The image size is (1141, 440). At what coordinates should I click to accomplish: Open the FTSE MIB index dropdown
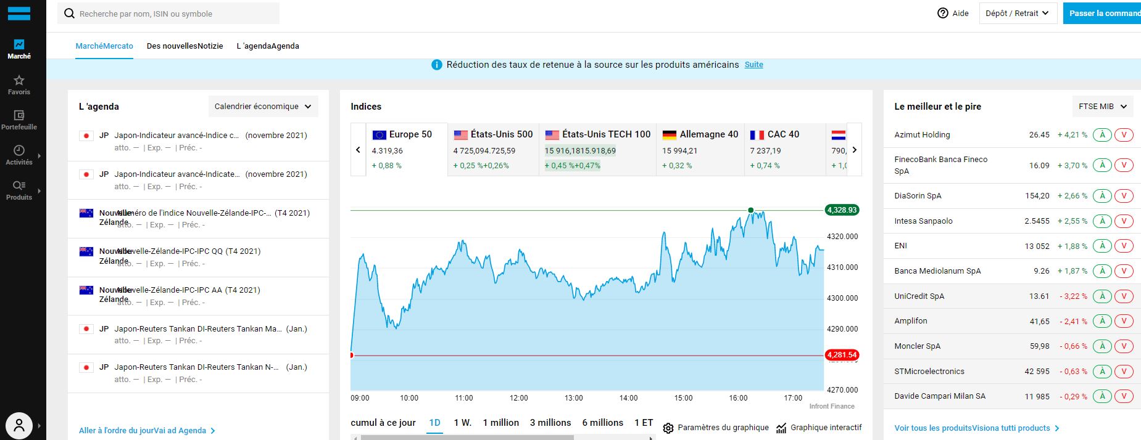(x=1102, y=107)
